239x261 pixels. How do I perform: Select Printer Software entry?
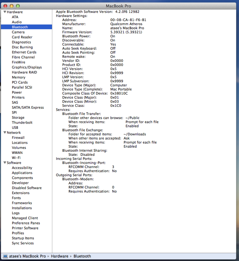(x=25, y=228)
